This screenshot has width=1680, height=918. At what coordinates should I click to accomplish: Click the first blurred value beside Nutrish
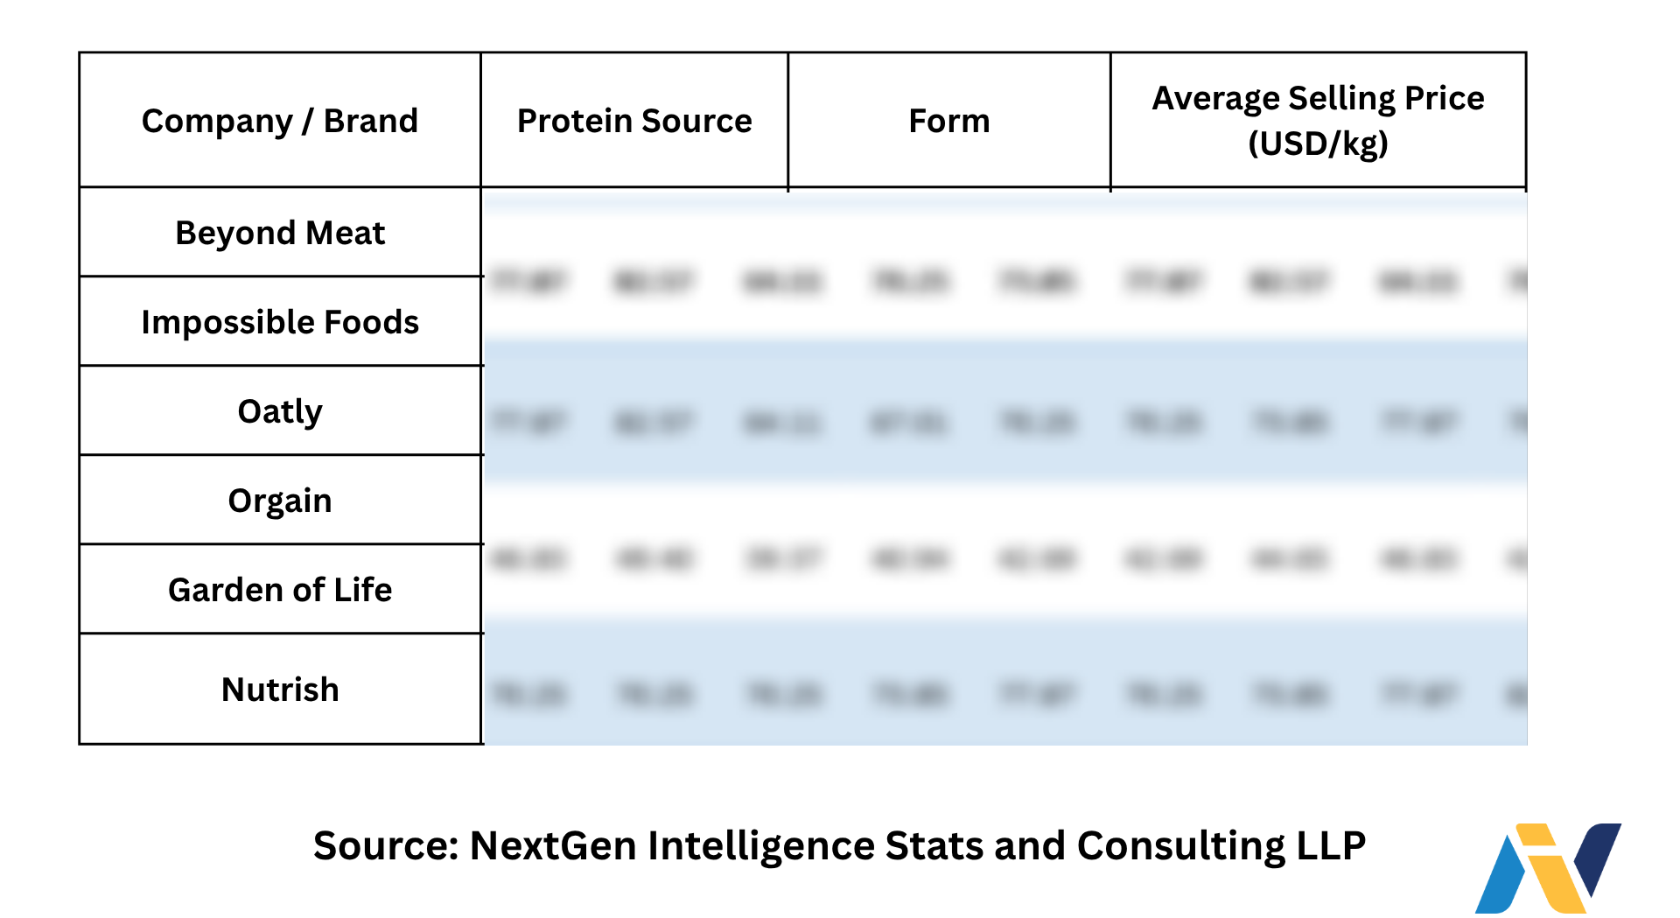pyautogui.click(x=528, y=695)
